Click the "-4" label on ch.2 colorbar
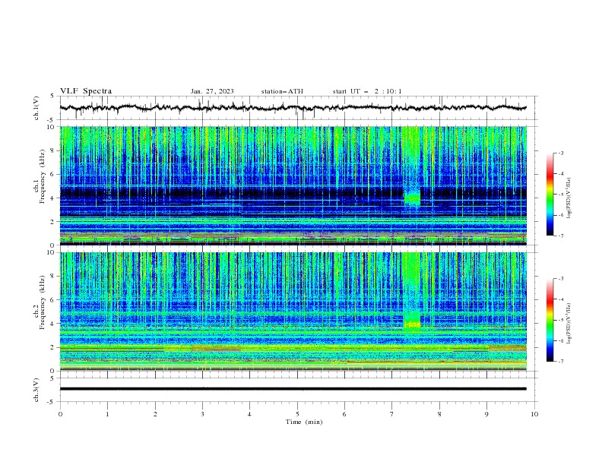This screenshot has width=602, height=465. pos(560,299)
